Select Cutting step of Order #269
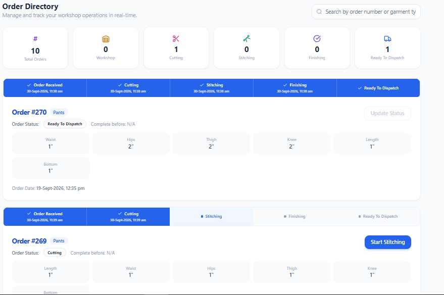444x295 pixels. (128, 217)
